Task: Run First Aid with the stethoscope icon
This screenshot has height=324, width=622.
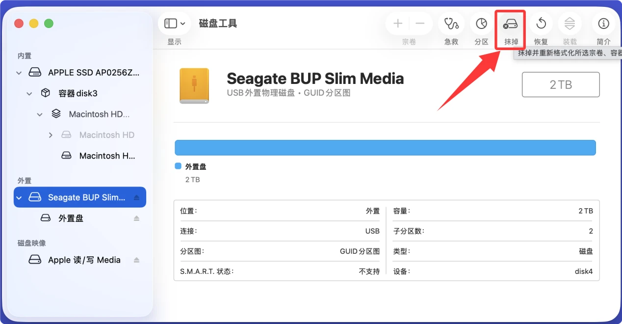Action: (x=451, y=24)
